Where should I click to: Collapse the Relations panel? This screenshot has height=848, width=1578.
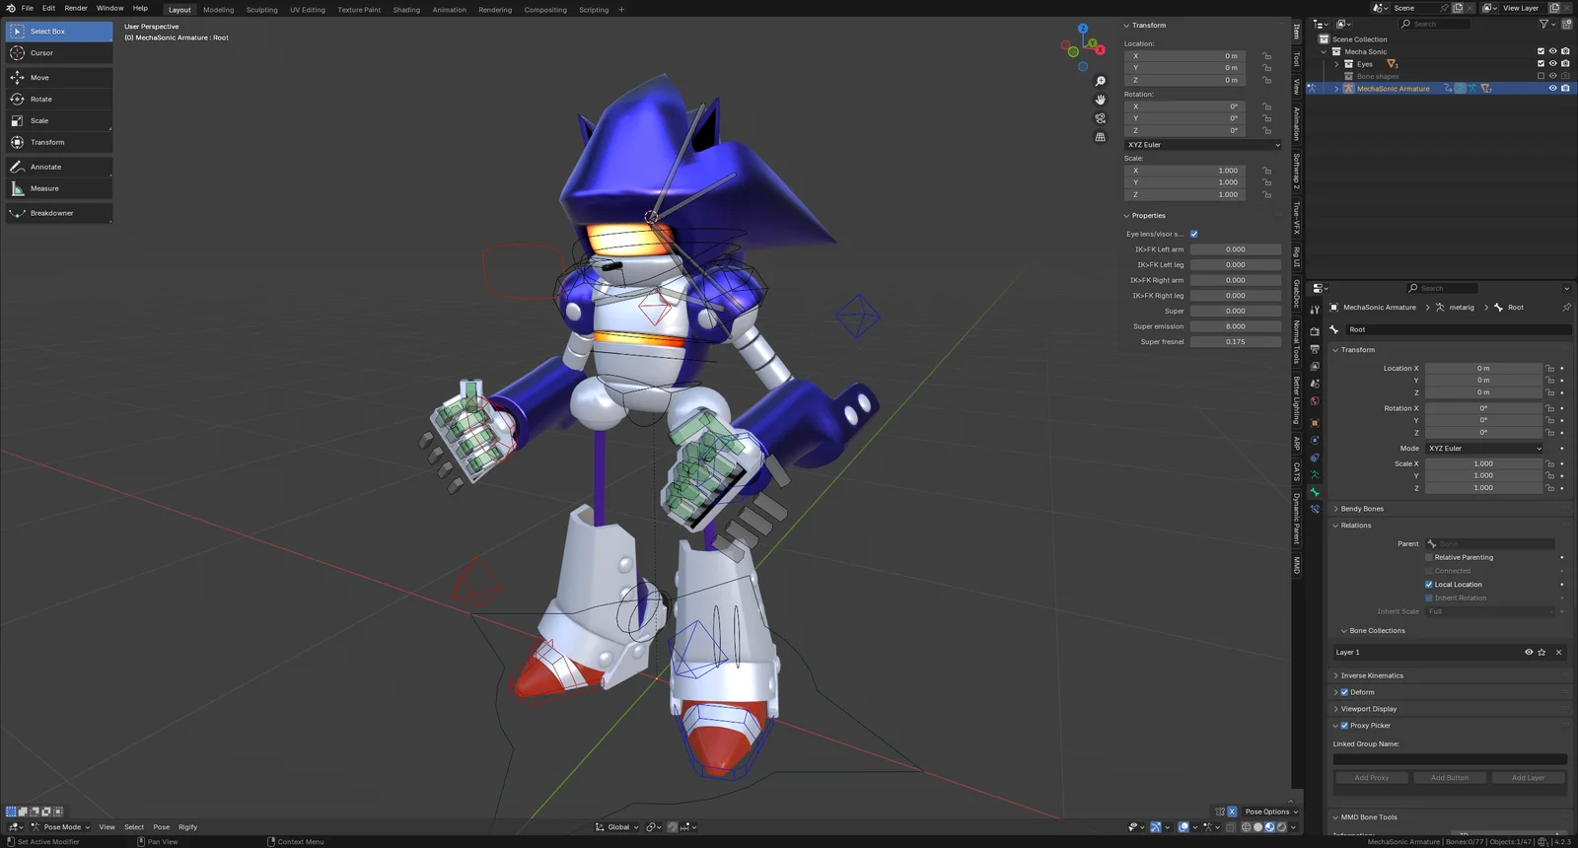click(1355, 526)
